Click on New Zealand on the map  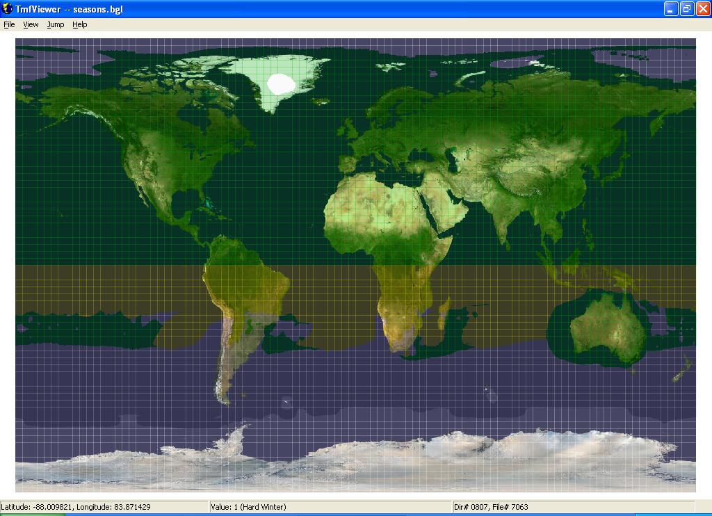point(681,369)
